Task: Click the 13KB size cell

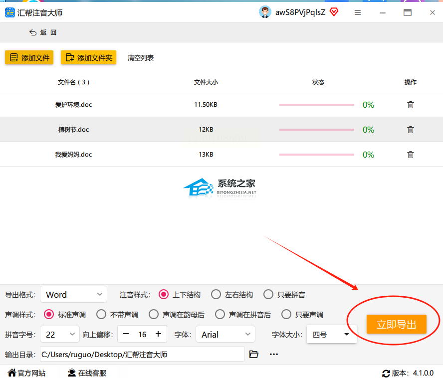Action: pos(206,154)
